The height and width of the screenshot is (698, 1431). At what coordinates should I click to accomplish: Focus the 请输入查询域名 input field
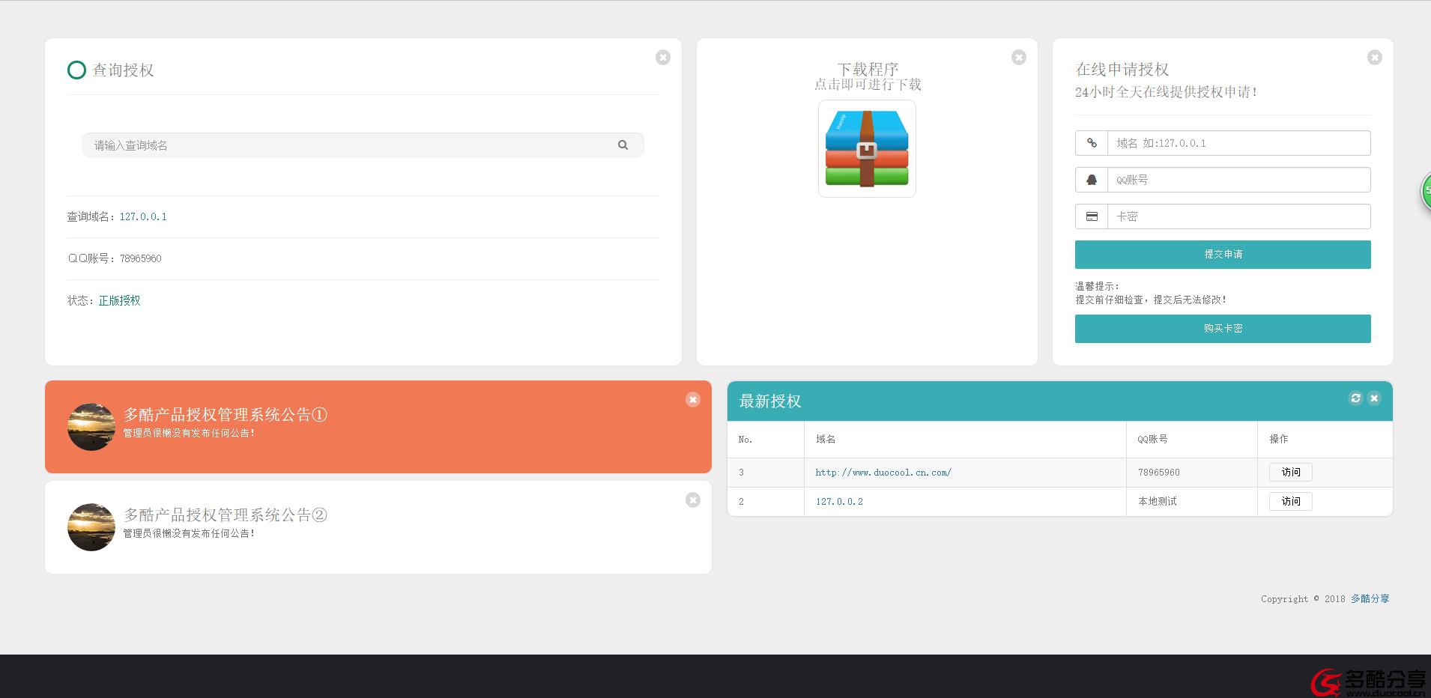pyautogui.click(x=363, y=145)
